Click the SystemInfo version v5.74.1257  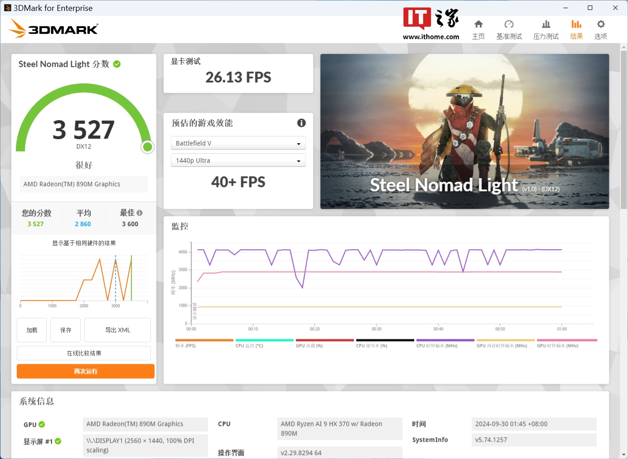point(534,440)
